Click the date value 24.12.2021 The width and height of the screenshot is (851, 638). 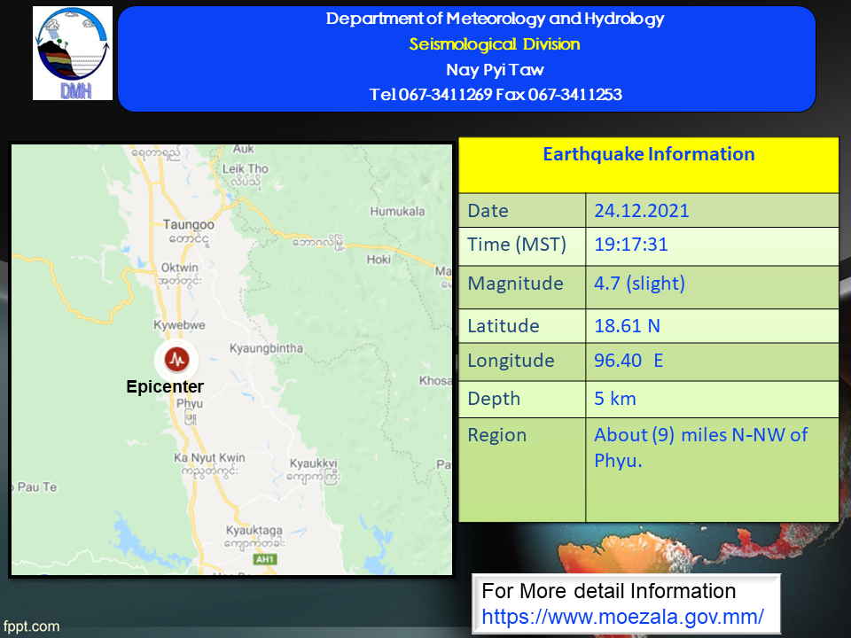pyautogui.click(x=642, y=211)
